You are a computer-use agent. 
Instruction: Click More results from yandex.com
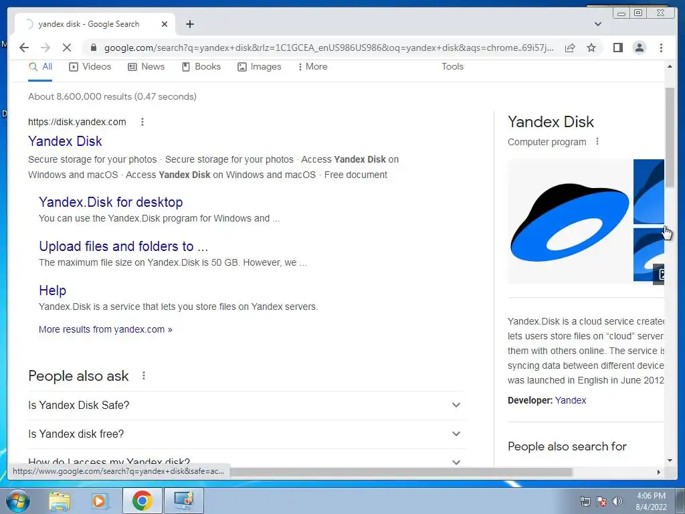[105, 329]
